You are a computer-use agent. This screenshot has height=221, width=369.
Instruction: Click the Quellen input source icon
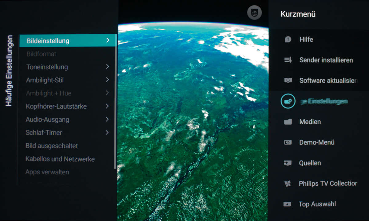[x=288, y=163]
